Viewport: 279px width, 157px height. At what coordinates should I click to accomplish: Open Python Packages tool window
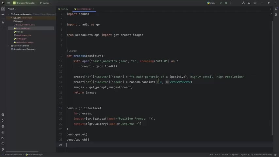coord(3,115)
